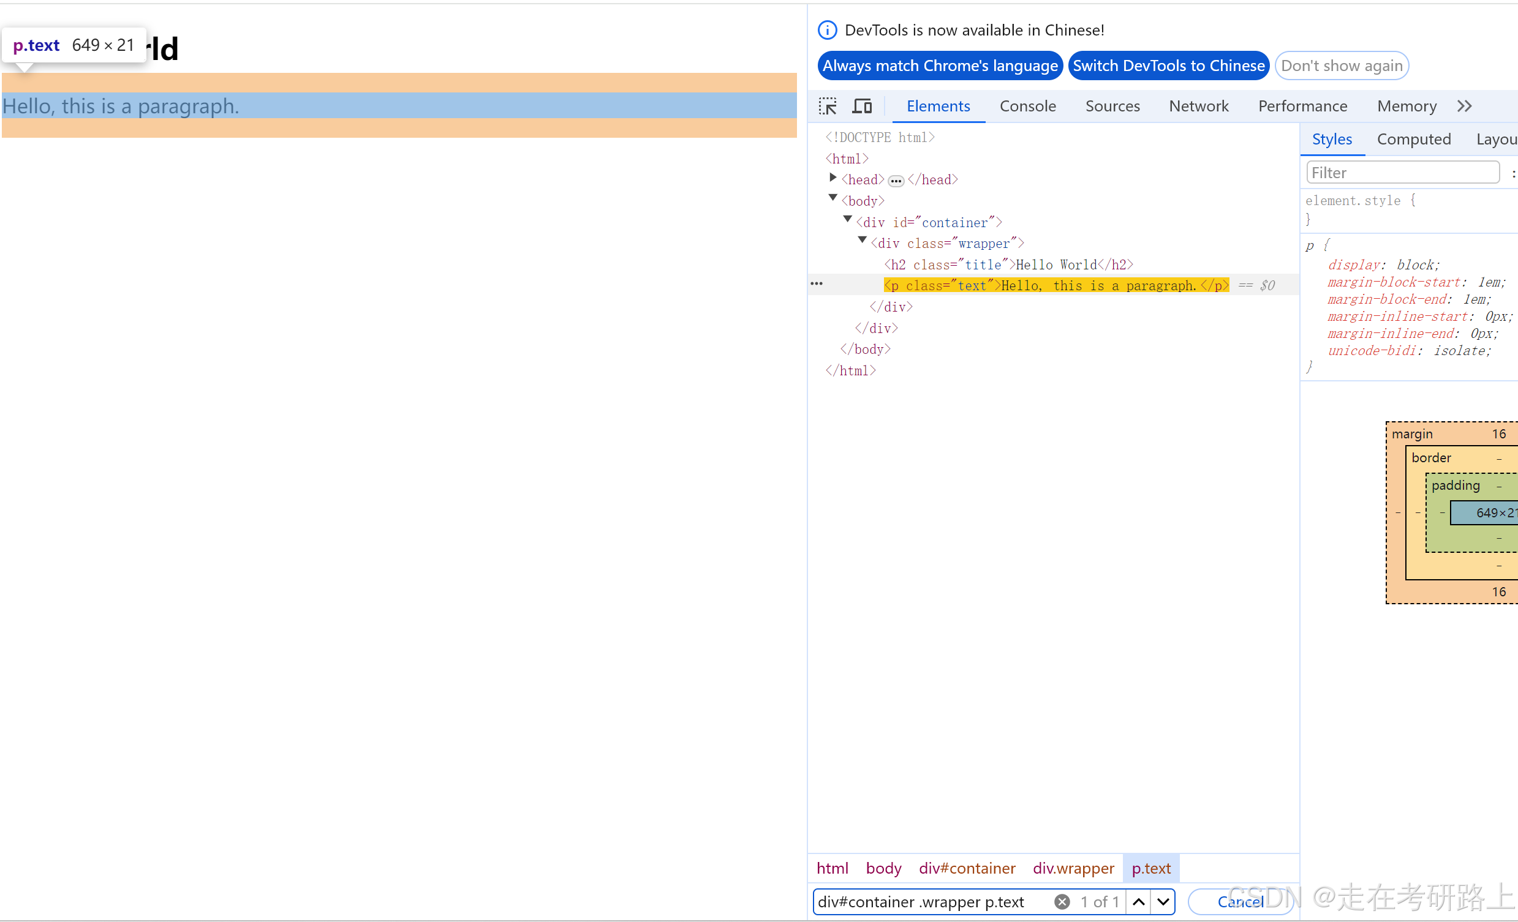Image resolution: width=1518 pixels, height=922 pixels.
Task: Clear the search input with X icon
Action: point(1062,902)
